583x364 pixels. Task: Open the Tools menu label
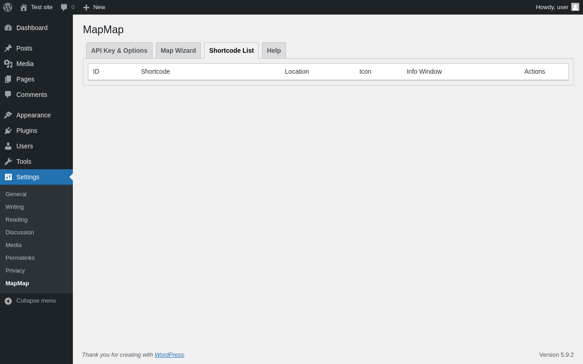[x=24, y=162]
